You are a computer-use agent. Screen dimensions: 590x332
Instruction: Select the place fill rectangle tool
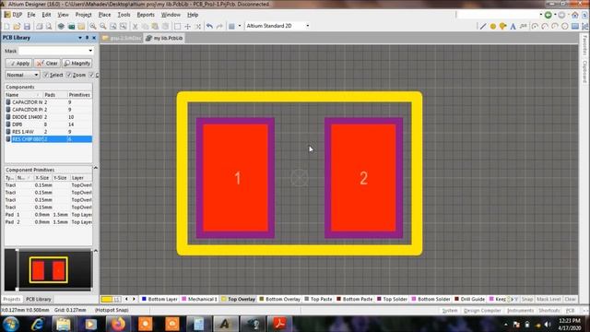coord(575,27)
